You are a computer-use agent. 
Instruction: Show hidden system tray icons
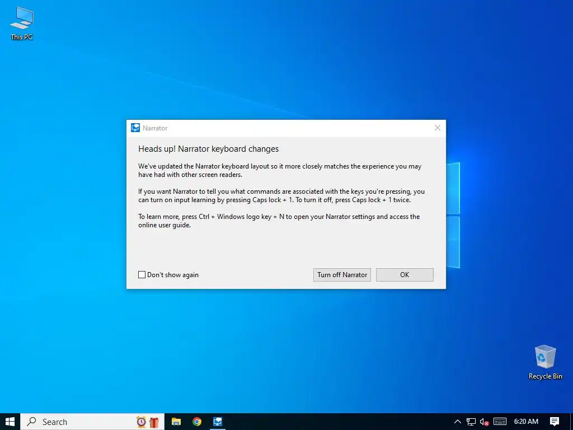[457, 422]
